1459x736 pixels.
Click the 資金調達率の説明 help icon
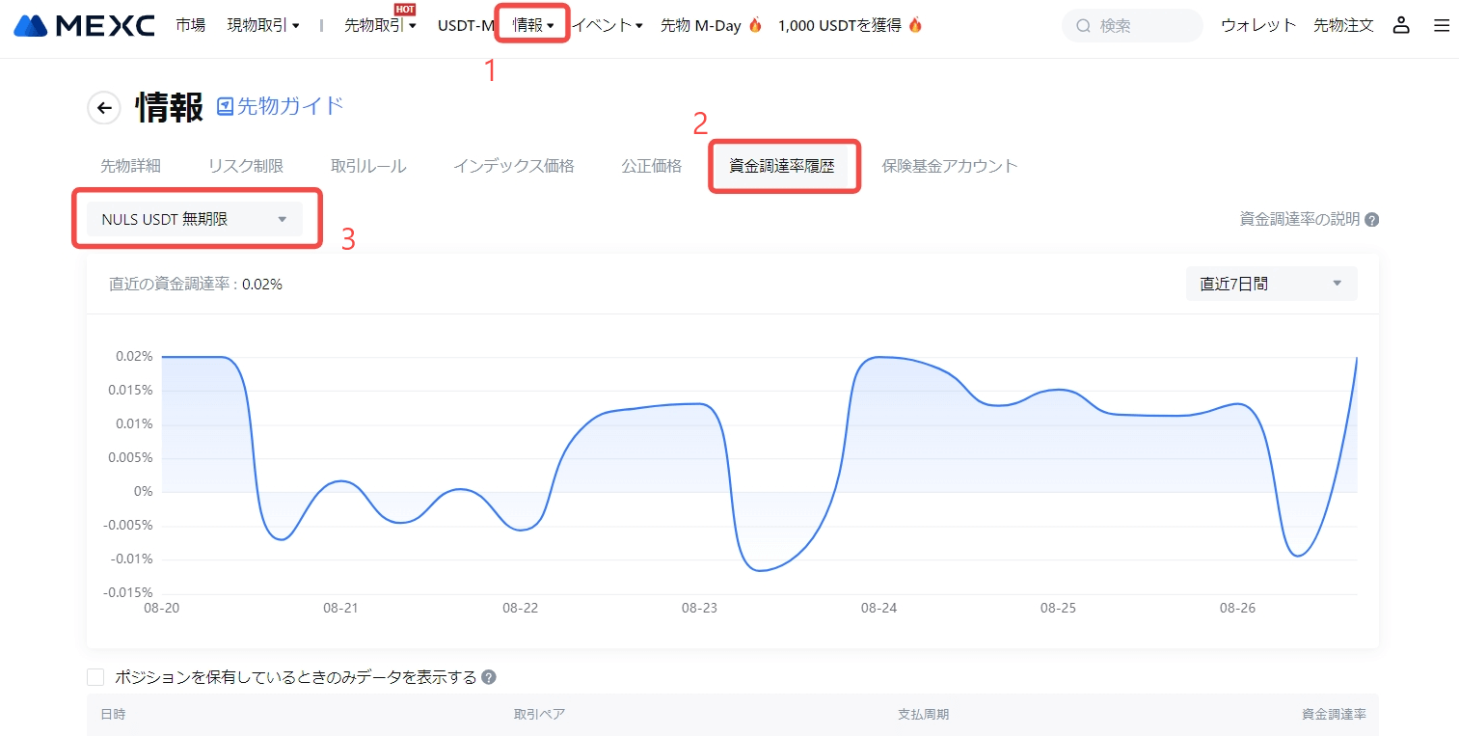1371,220
